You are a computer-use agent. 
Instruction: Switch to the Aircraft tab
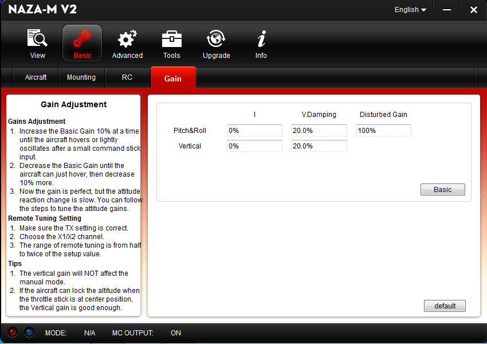click(x=36, y=77)
